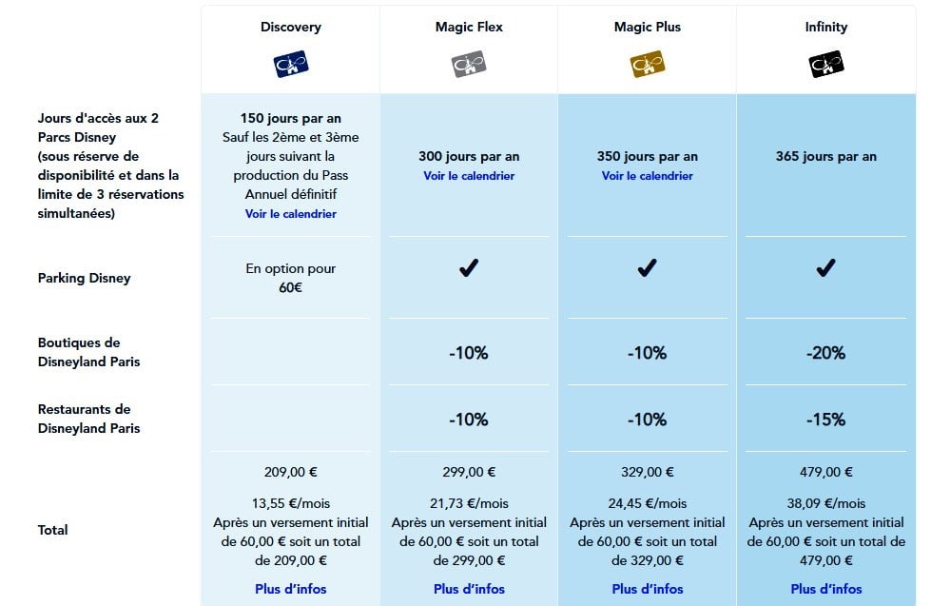Screen dimensions: 931x606
Task: Open Magic Plus's Voir le calendrier link
Action: tap(648, 176)
